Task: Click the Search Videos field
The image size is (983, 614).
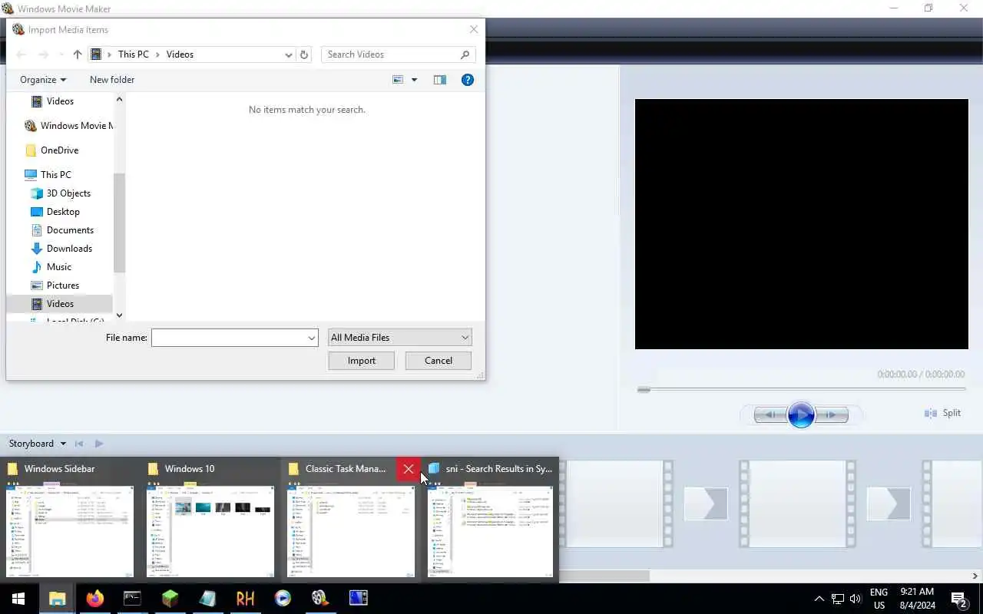Action: 392,54
